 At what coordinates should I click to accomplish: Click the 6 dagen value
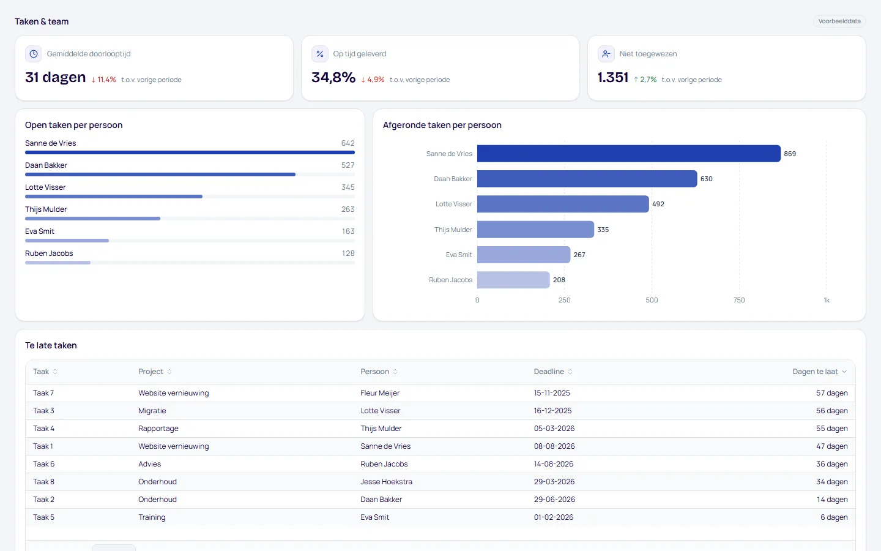click(x=835, y=517)
